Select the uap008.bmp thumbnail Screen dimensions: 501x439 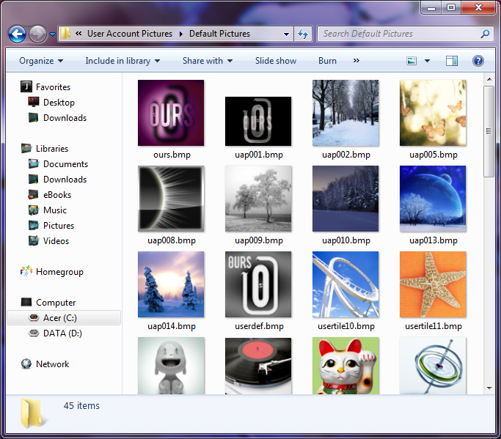(x=171, y=199)
